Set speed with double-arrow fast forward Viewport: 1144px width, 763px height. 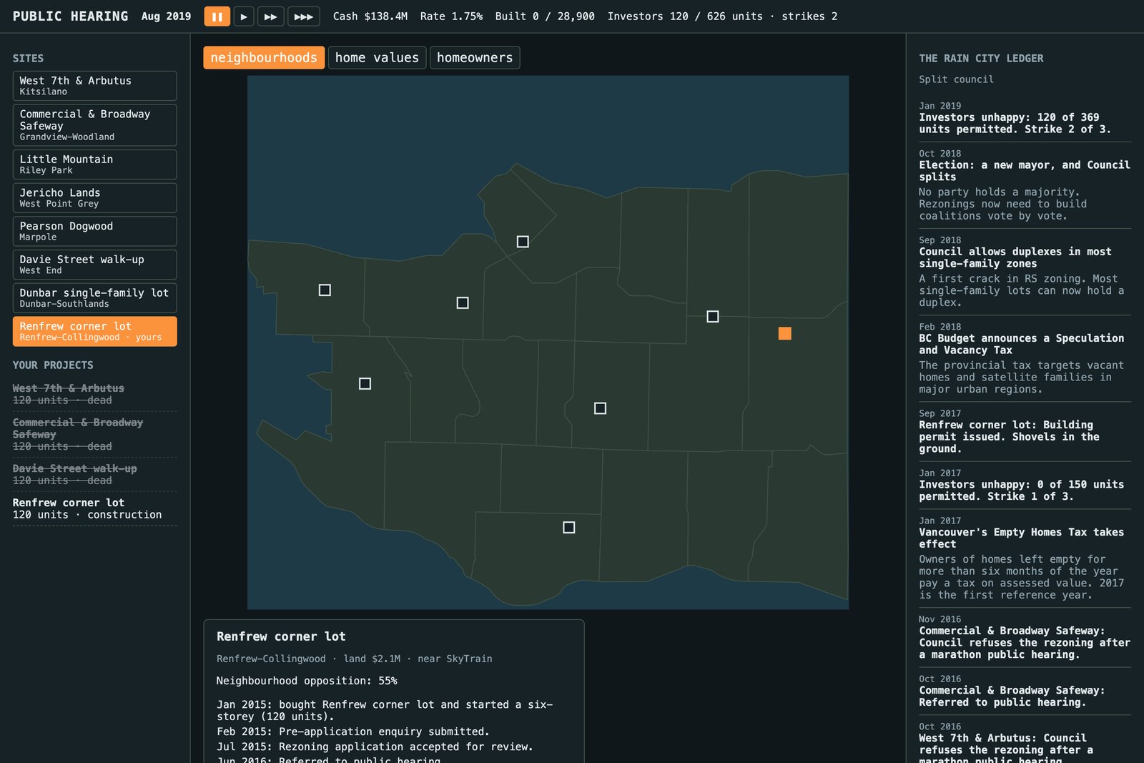pos(271,16)
